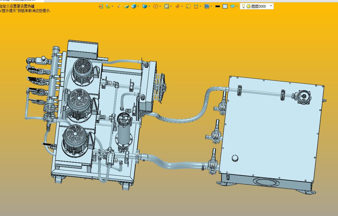Screen dimensions: 338x216
Task: Open dropdown arrow beside the blue box view icon
Action: click(x=149, y=6)
